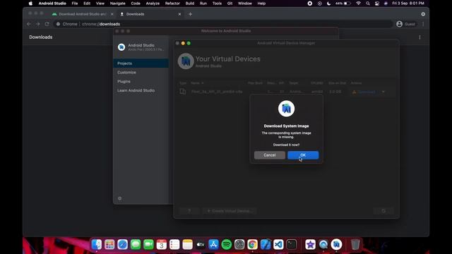Image resolution: width=452 pixels, height=254 pixels.
Task: Refresh the virtual devices list
Action: click(383, 211)
